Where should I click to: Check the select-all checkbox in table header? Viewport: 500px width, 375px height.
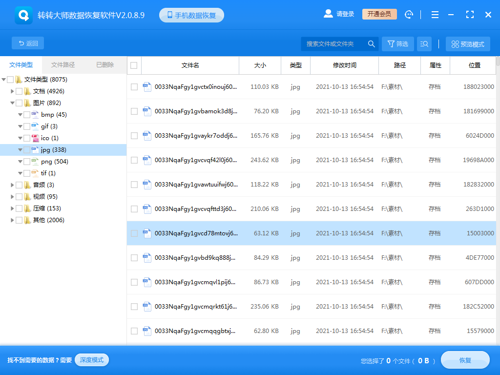pos(134,65)
